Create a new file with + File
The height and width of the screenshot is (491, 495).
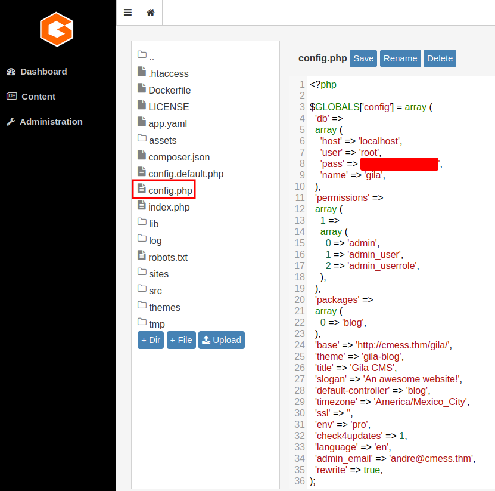click(x=181, y=340)
